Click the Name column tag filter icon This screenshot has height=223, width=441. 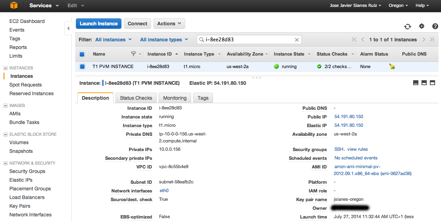[133, 54]
